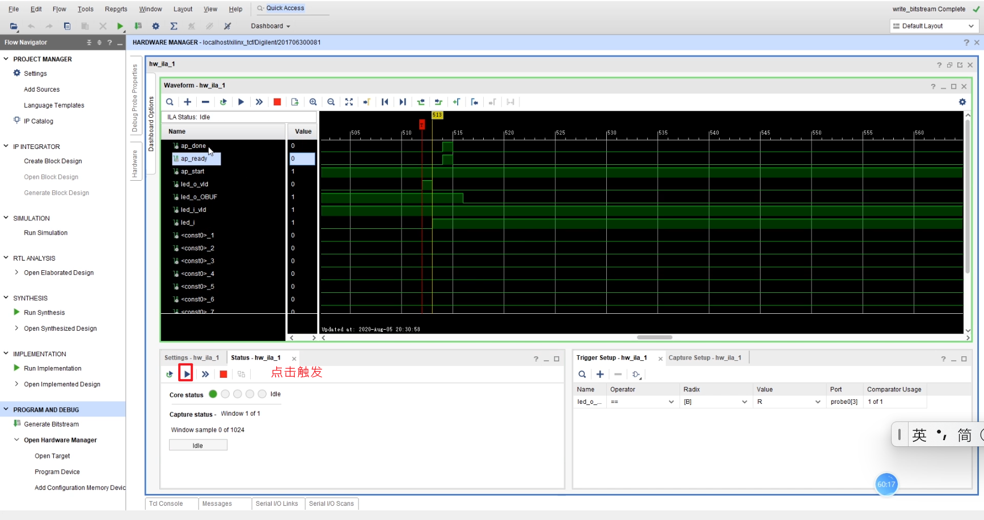Click Go to Start waveform icon
Image resolution: width=984 pixels, height=520 pixels.
(x=385, y=102)
